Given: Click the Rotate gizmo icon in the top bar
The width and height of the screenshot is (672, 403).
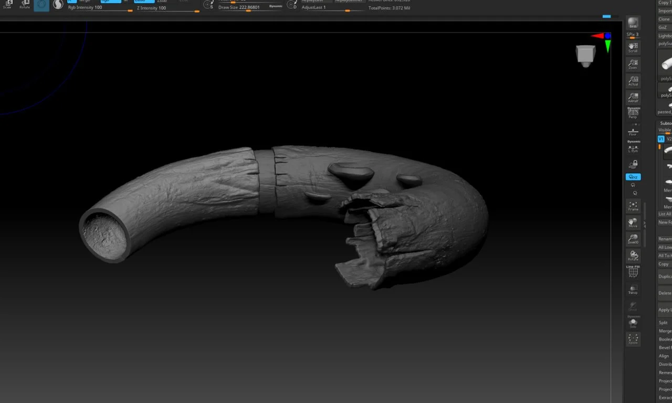Looking at the screenshot, I should coord(25,5).
